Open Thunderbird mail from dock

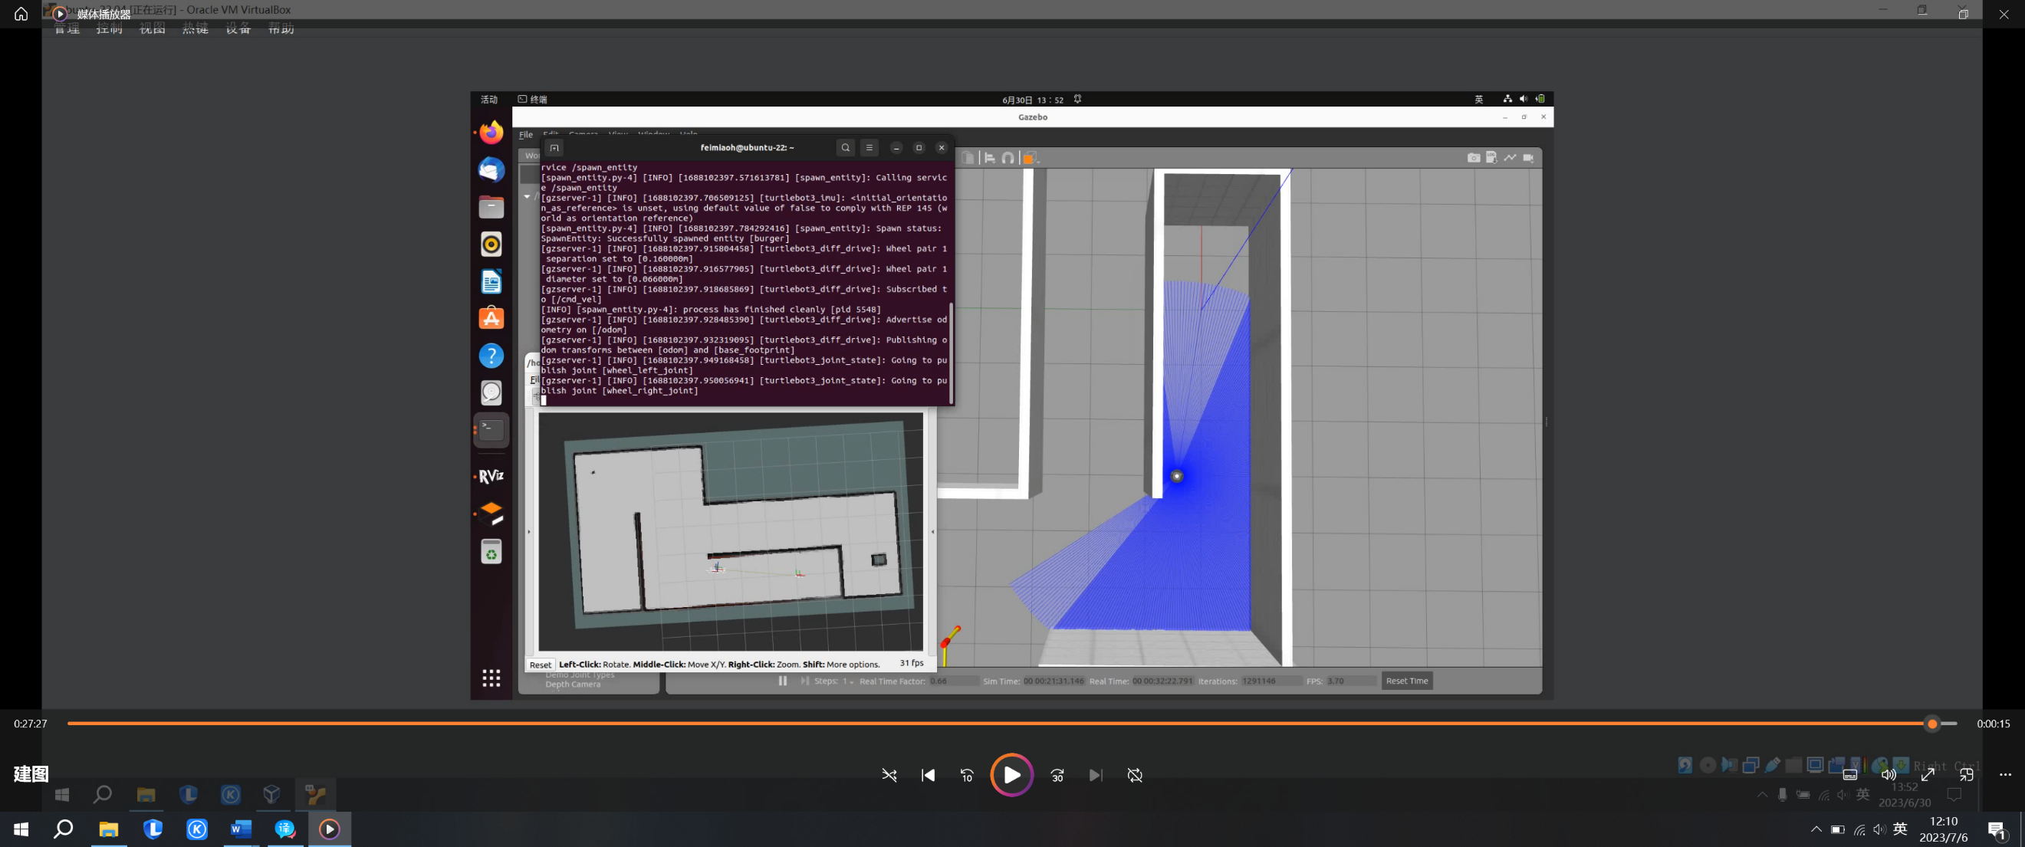tap(491, 169)
